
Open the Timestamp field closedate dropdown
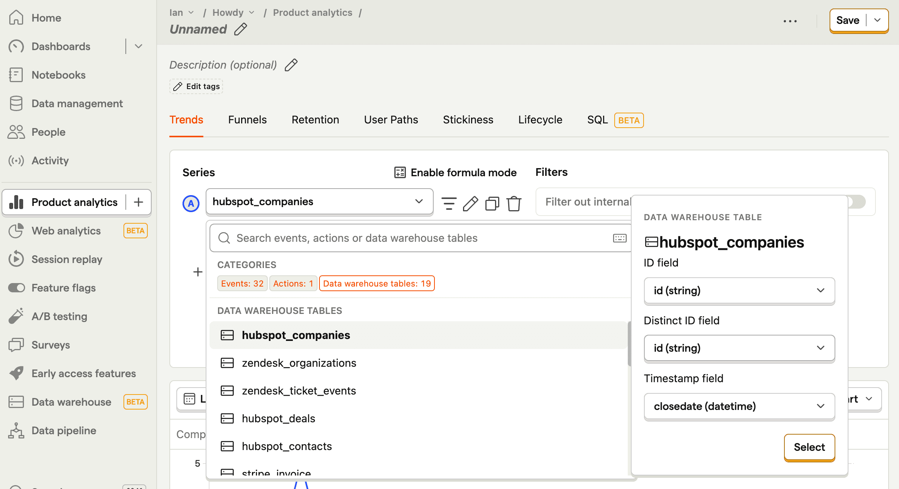[x=739, y=406]
